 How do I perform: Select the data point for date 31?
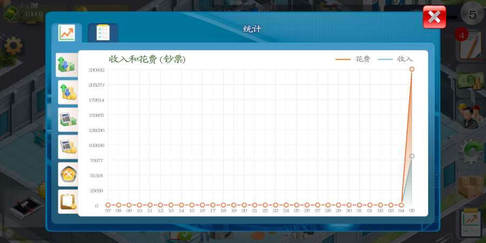pyautogui.click(x=360, y=205)
